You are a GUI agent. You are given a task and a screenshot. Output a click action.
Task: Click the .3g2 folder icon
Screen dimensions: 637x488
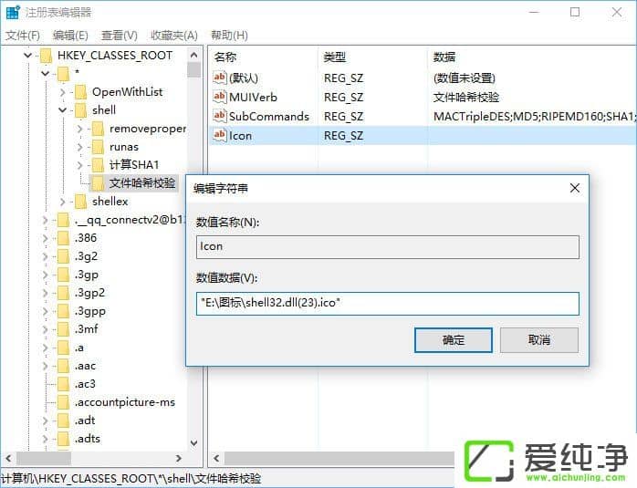63,256
